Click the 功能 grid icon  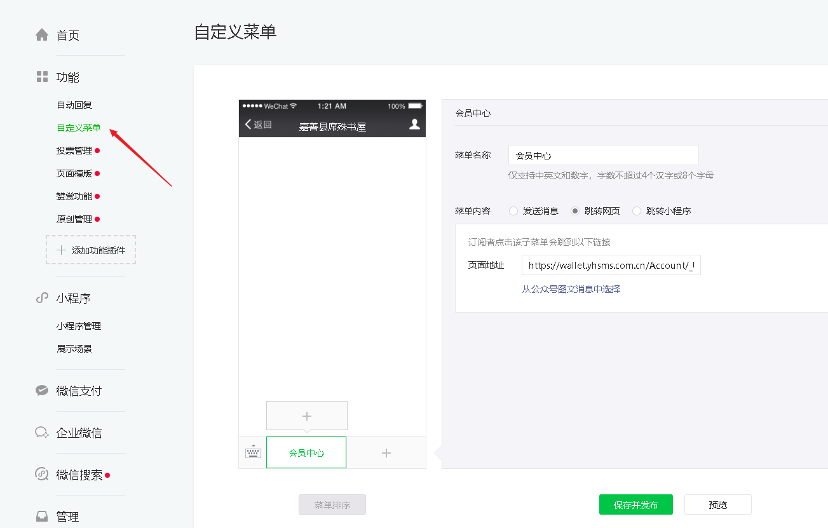coord(42,77)
